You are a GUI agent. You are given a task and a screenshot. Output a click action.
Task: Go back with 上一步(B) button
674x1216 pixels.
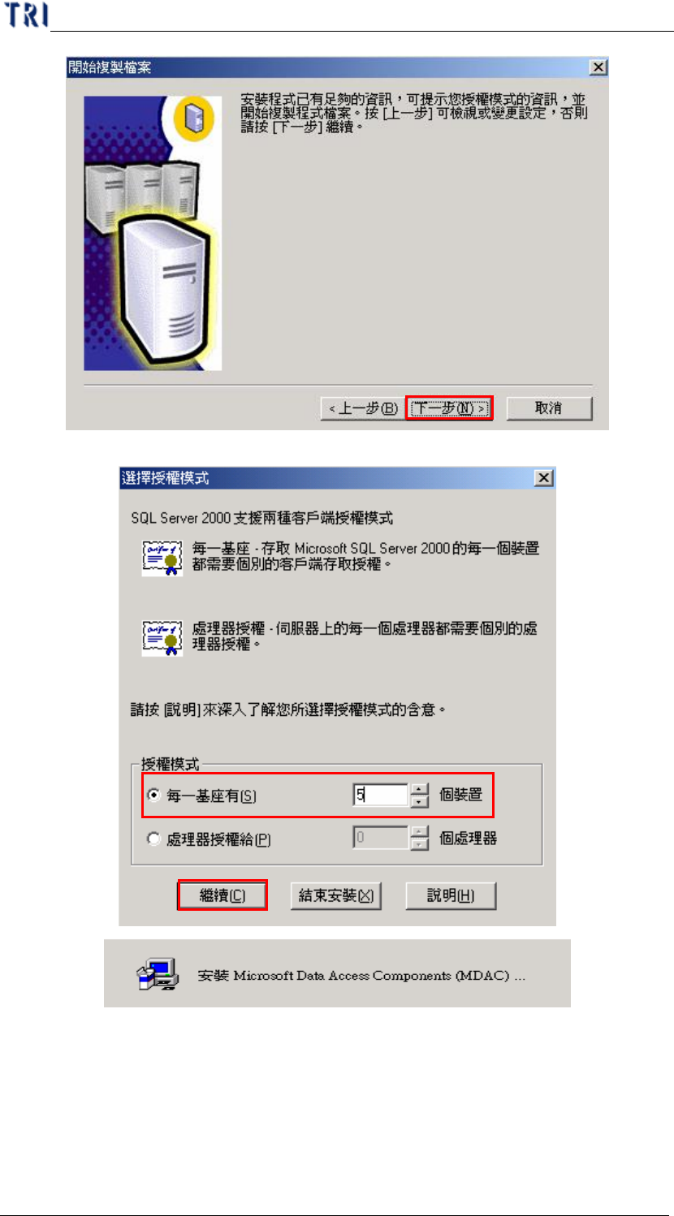pos(361,408)
